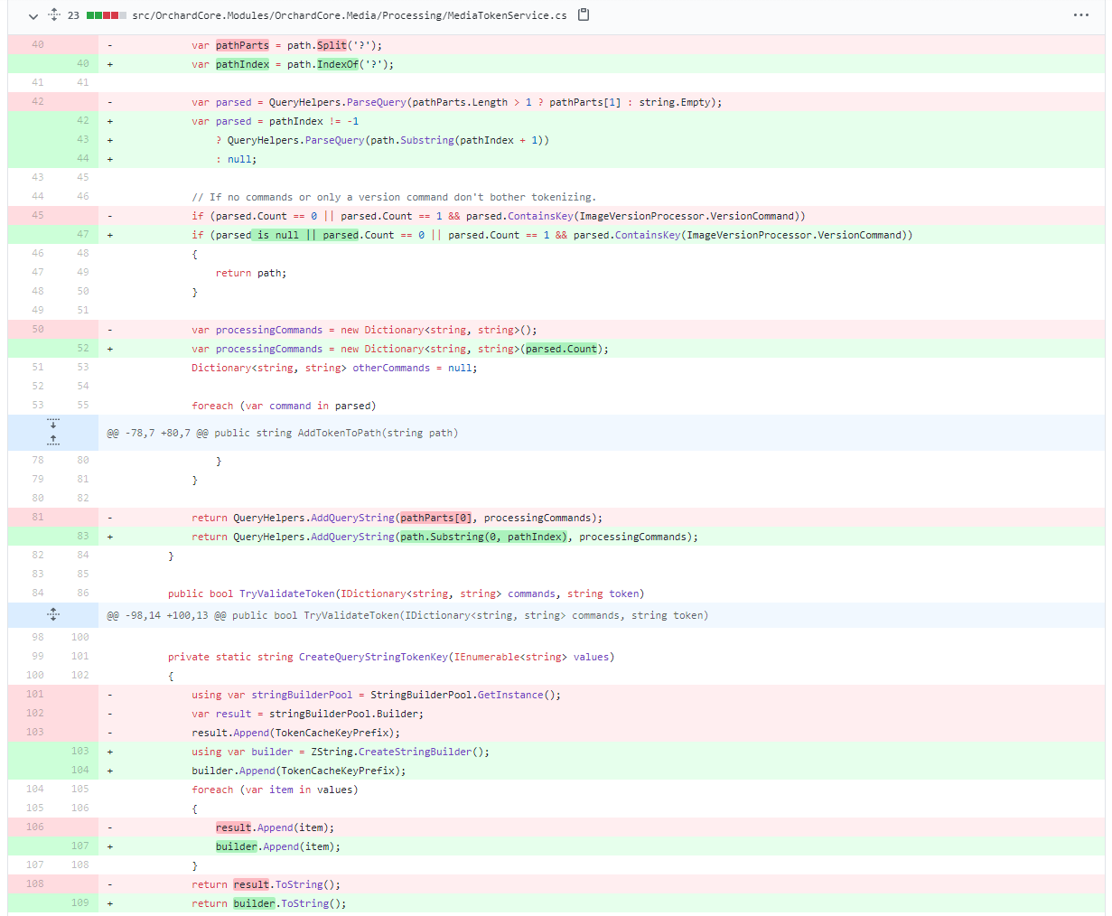Open the MediaTokenService.cs file path link
The width and height of the screenshot is (1112, 916).
point(350,15)
